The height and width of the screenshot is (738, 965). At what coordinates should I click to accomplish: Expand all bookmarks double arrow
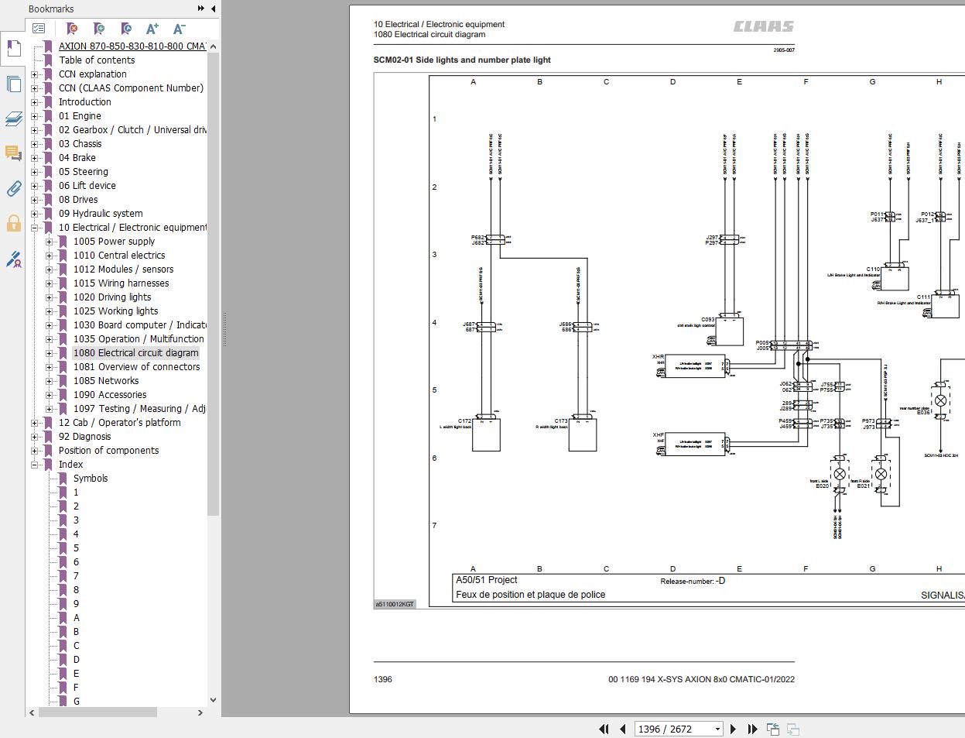pos(200,9)
